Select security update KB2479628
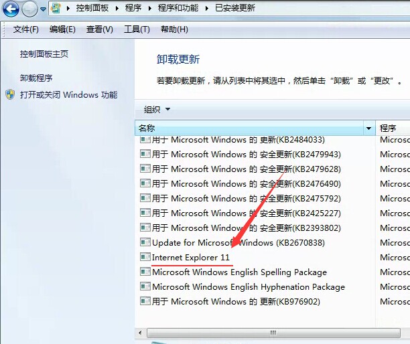410x344 pixels. pyautogui.click(x=241, y=169)
